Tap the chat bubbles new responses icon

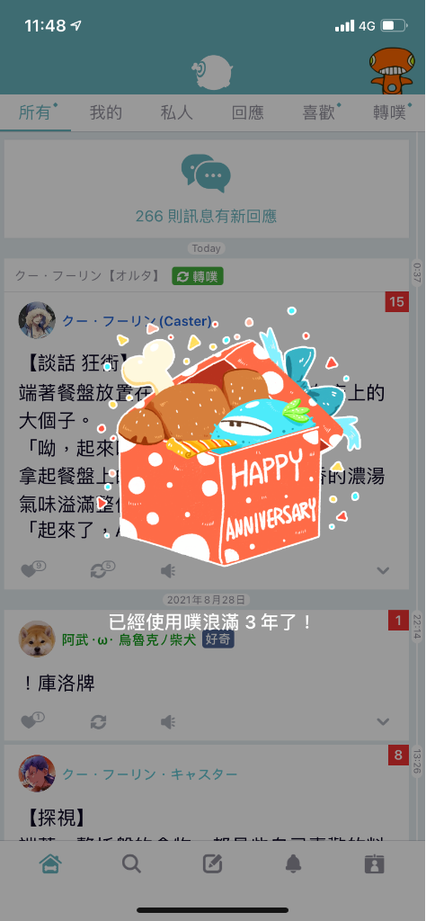tap(206, 174)
